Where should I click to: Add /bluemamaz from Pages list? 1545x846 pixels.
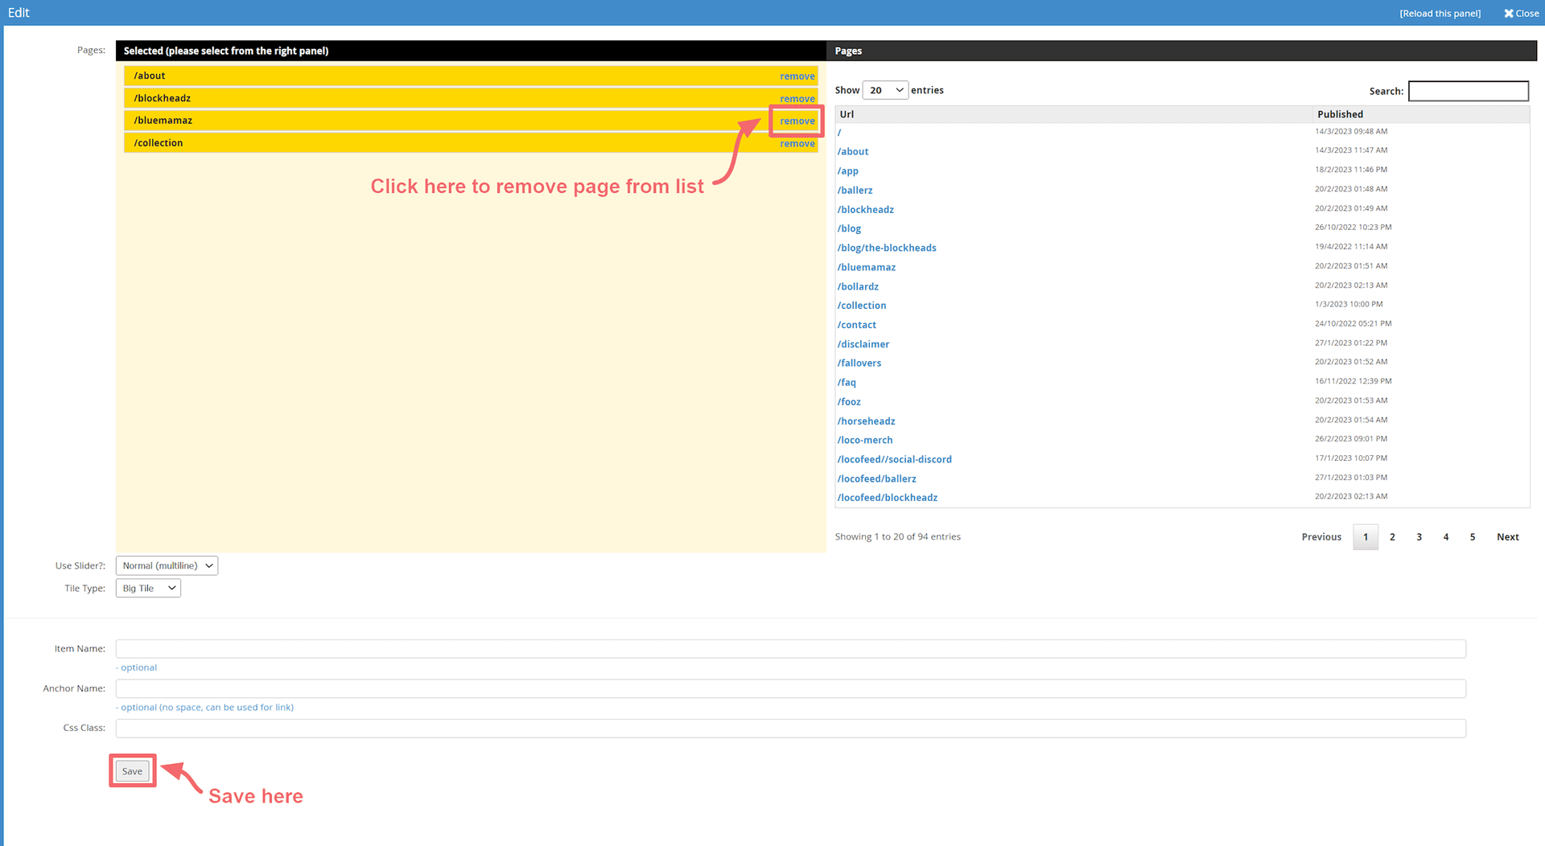coord(866,267)
